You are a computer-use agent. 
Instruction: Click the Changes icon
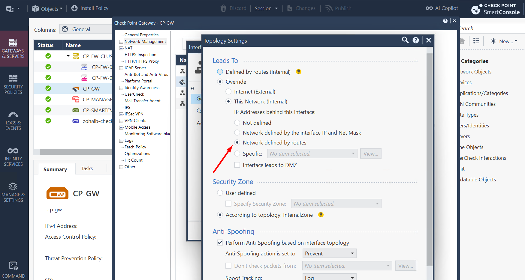(290, 8)
